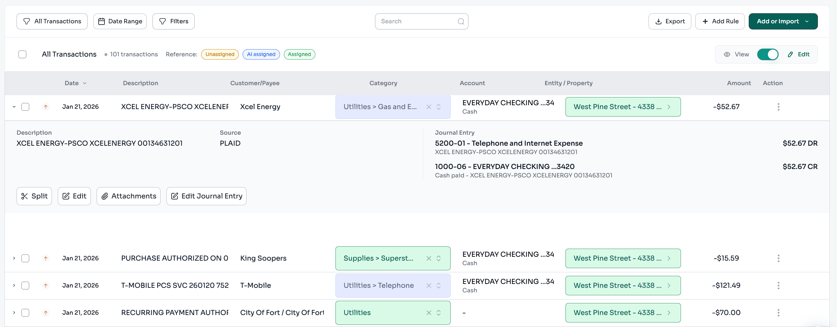Click the download icon on Export button

tap(658, 21)
